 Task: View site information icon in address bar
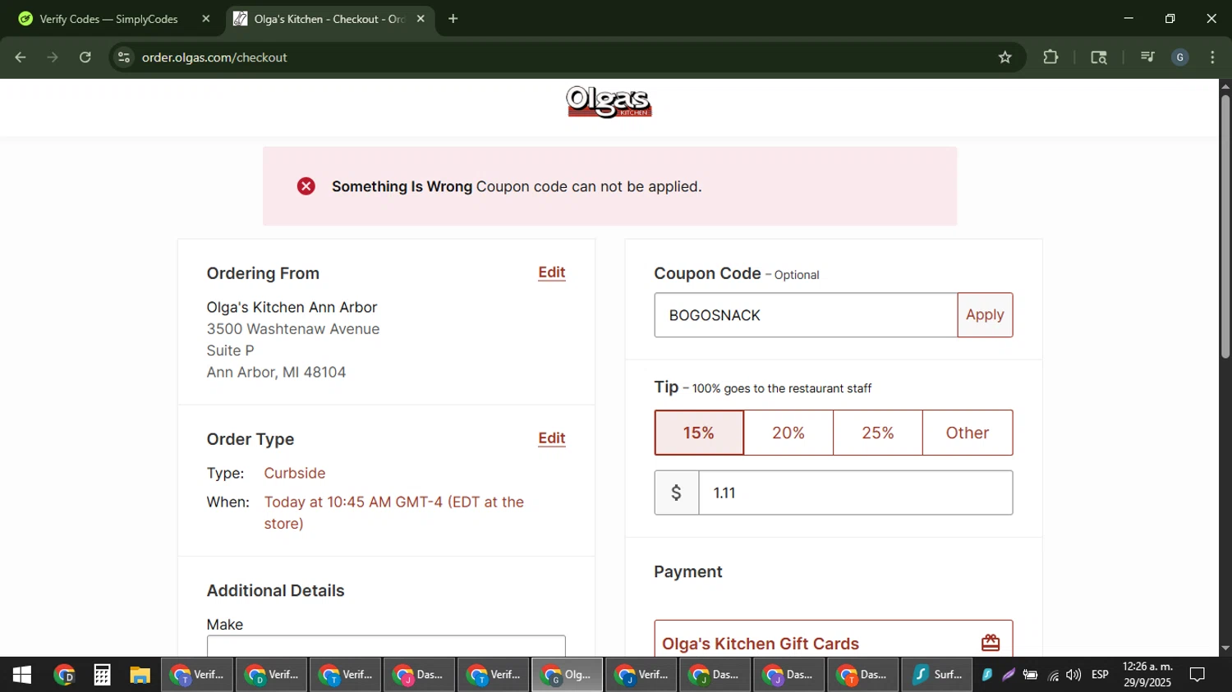point(124,57)
